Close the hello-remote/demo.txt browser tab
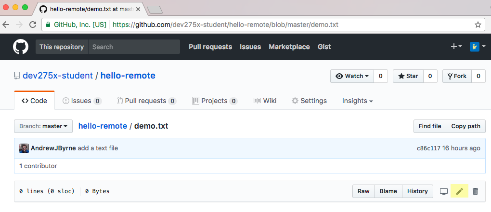Screen dimensions: 491x212 pos(138,9)
